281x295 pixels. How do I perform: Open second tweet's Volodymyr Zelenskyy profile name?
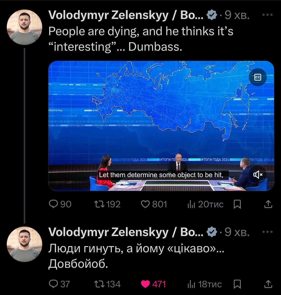[126, 232]
